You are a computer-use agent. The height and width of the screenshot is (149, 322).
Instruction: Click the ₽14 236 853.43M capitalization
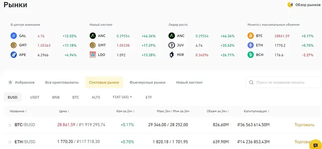[x=254, y=142]
